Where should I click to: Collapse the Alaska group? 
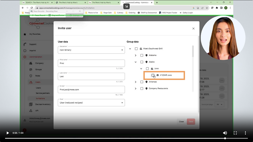point(136,62)
